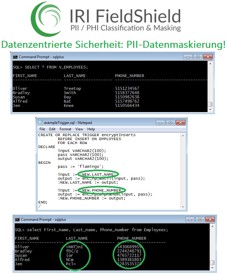The height and width of the screenshot is (275, 227).
Task: Click masked phone number '2244248791'
Action: tap(129, 251)
